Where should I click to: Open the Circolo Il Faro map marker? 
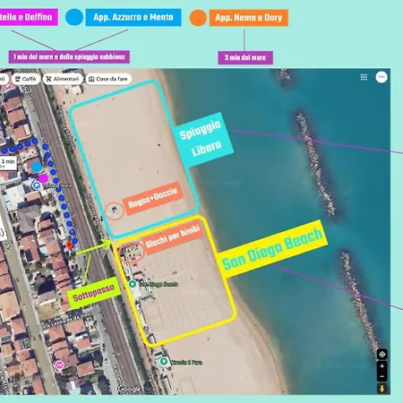coord(163,362)
